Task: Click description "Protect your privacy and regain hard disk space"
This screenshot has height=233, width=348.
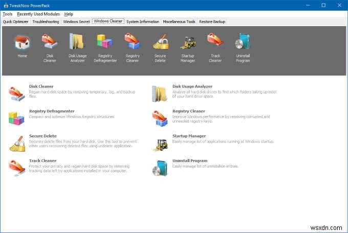Action: click(79, 169)
